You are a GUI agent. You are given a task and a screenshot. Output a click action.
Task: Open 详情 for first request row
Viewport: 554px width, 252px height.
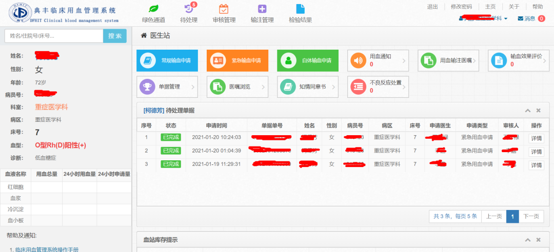pyautogui.click(x=536, y=138)
